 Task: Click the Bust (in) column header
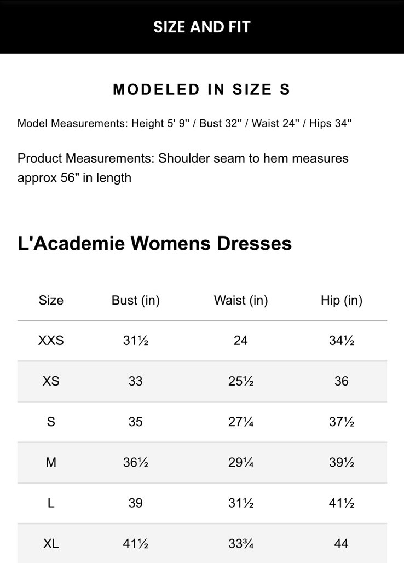coord(135,300)
